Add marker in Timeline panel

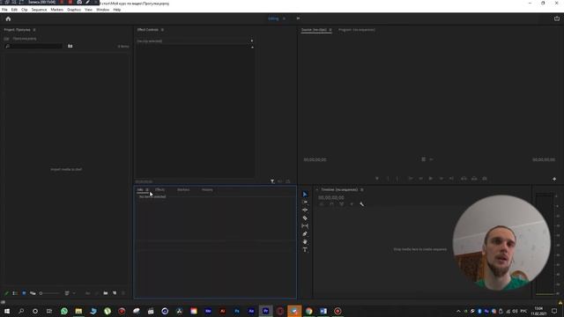pos(352,204)
